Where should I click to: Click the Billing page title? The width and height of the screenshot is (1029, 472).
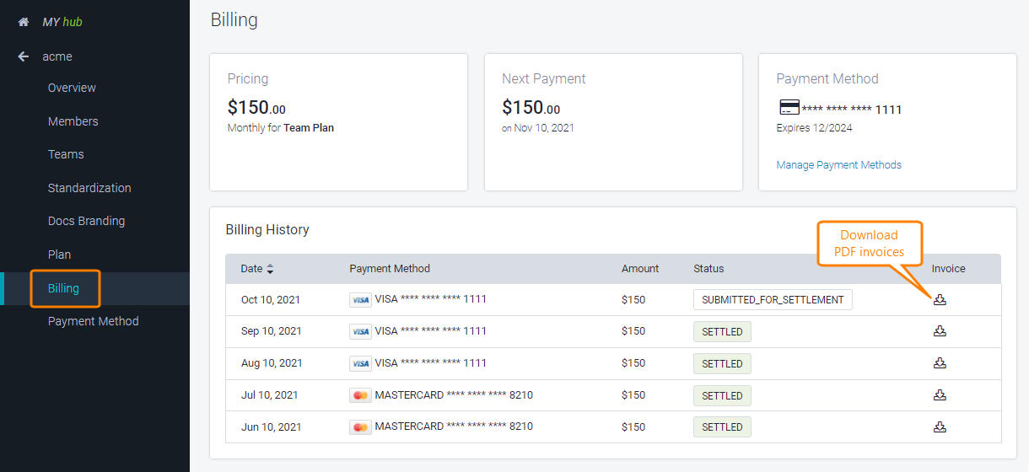(x=234, y=20)
